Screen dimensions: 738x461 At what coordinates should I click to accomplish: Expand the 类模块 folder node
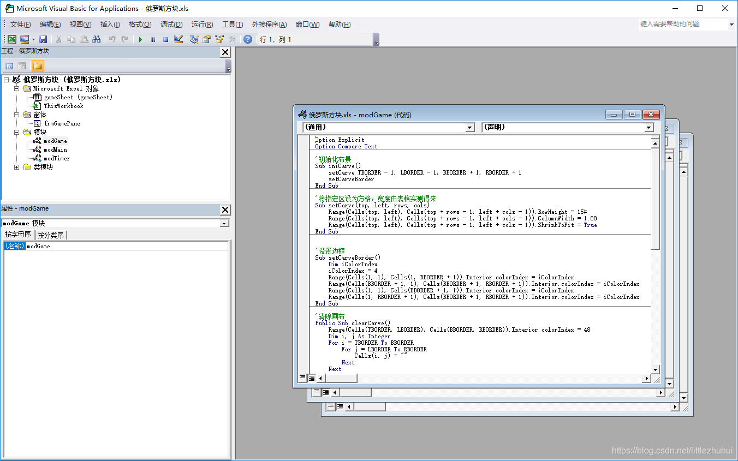point(17,167)
